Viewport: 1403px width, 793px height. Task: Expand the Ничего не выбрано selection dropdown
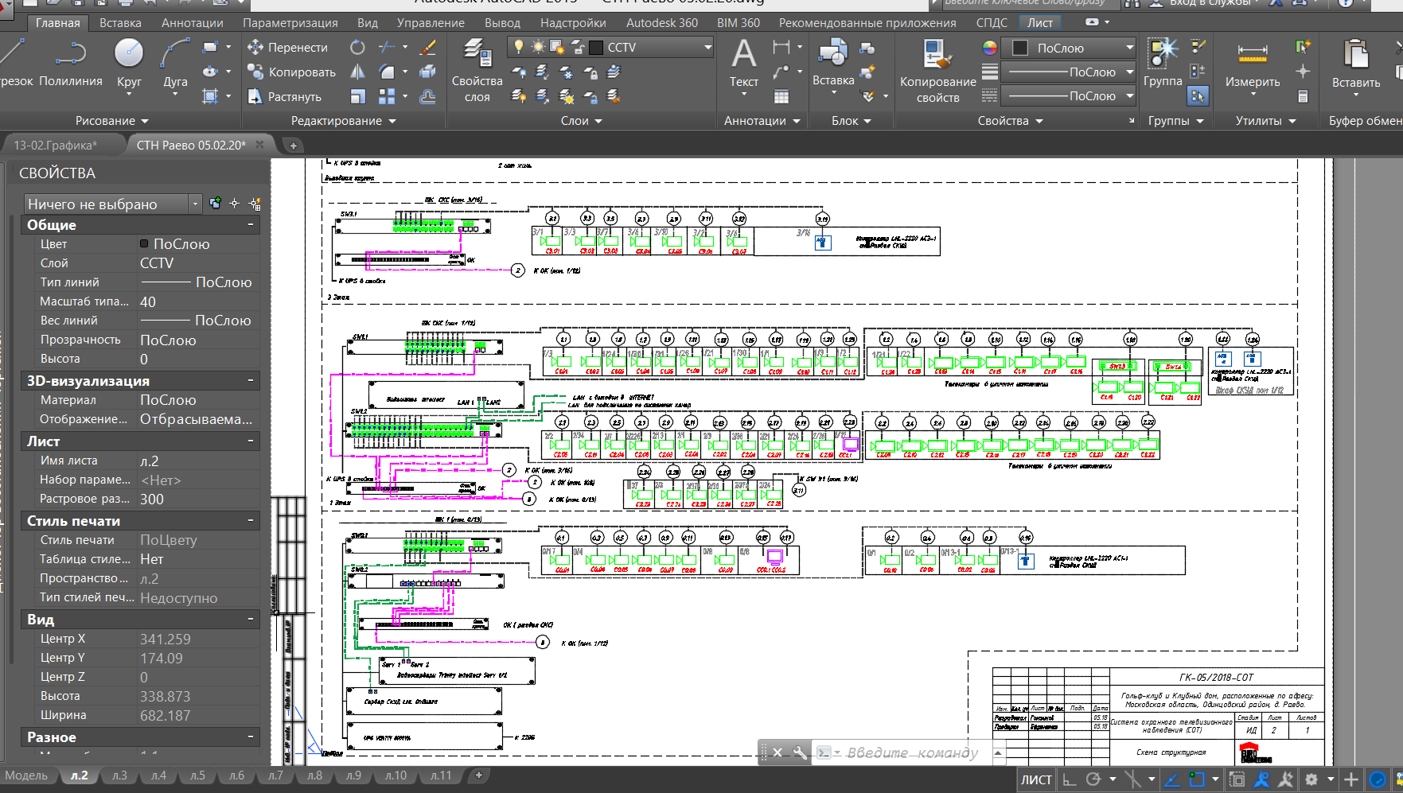click(x=113, y=204)
